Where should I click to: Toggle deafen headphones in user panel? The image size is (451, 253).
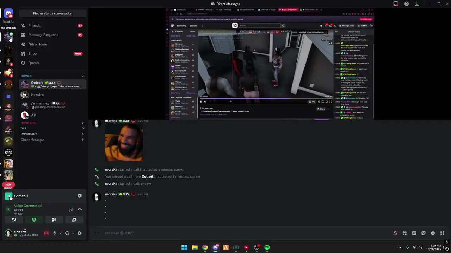coord(67,233)
